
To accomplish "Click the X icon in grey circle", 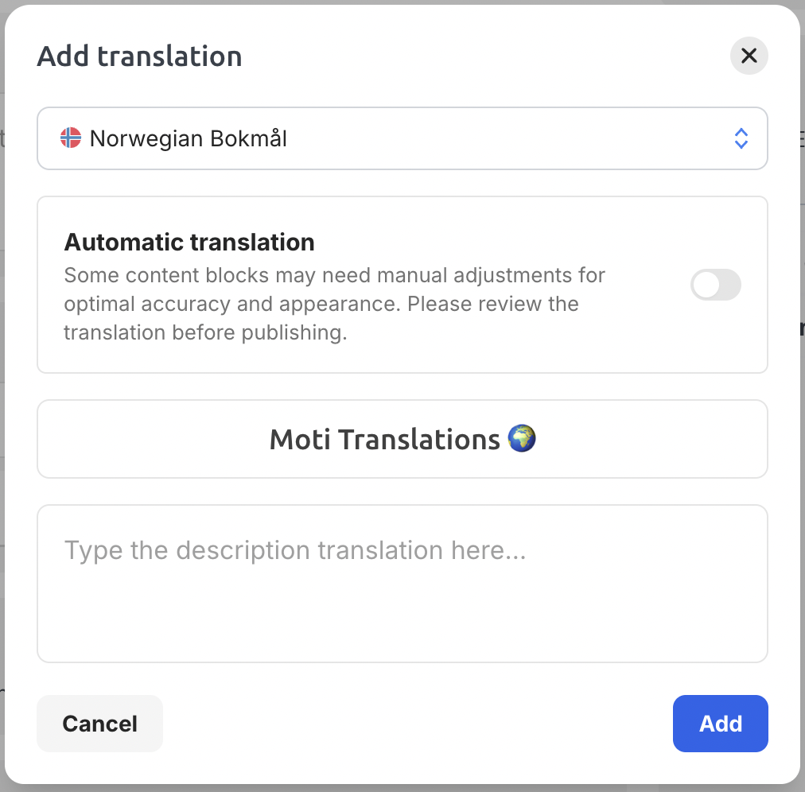I will (749, 56).
